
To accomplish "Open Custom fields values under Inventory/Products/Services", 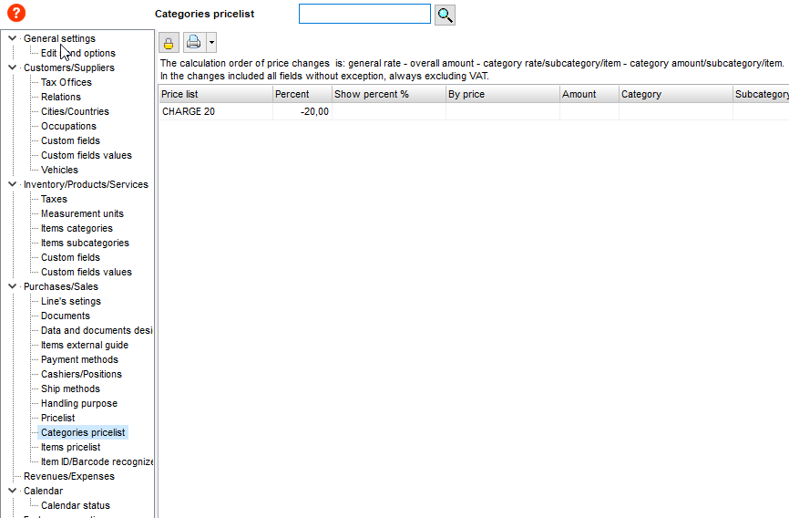I will (87, 272).
